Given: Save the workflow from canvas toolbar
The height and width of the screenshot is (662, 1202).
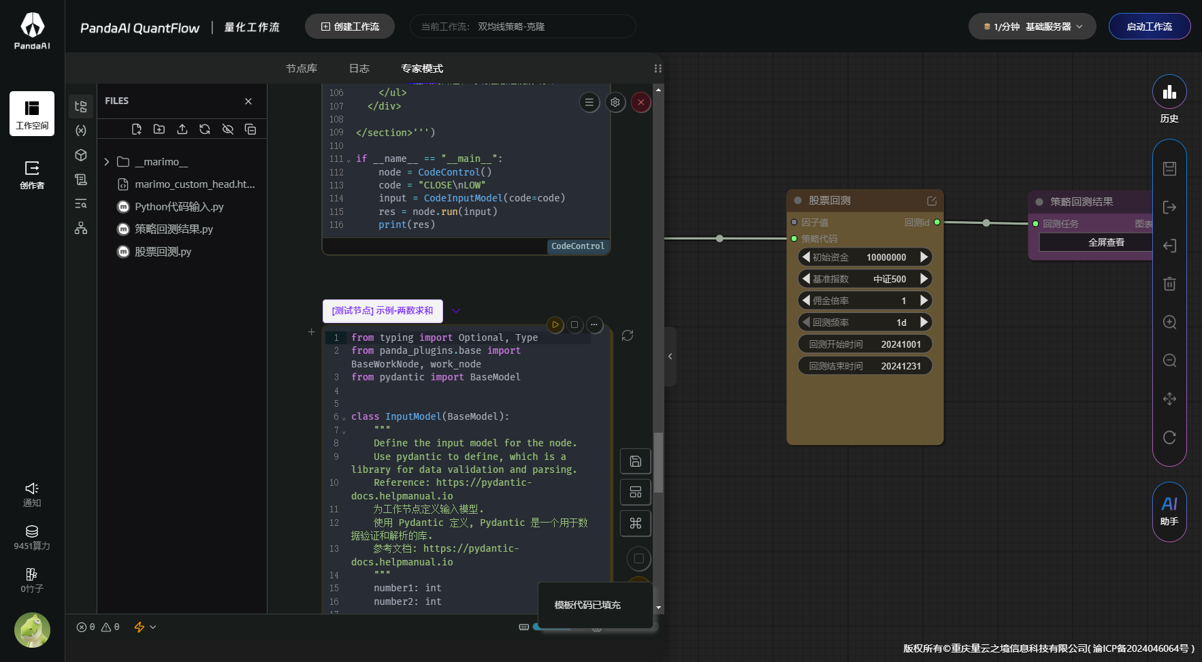Looking at the screenshot, I should [x=1169, y=169].
